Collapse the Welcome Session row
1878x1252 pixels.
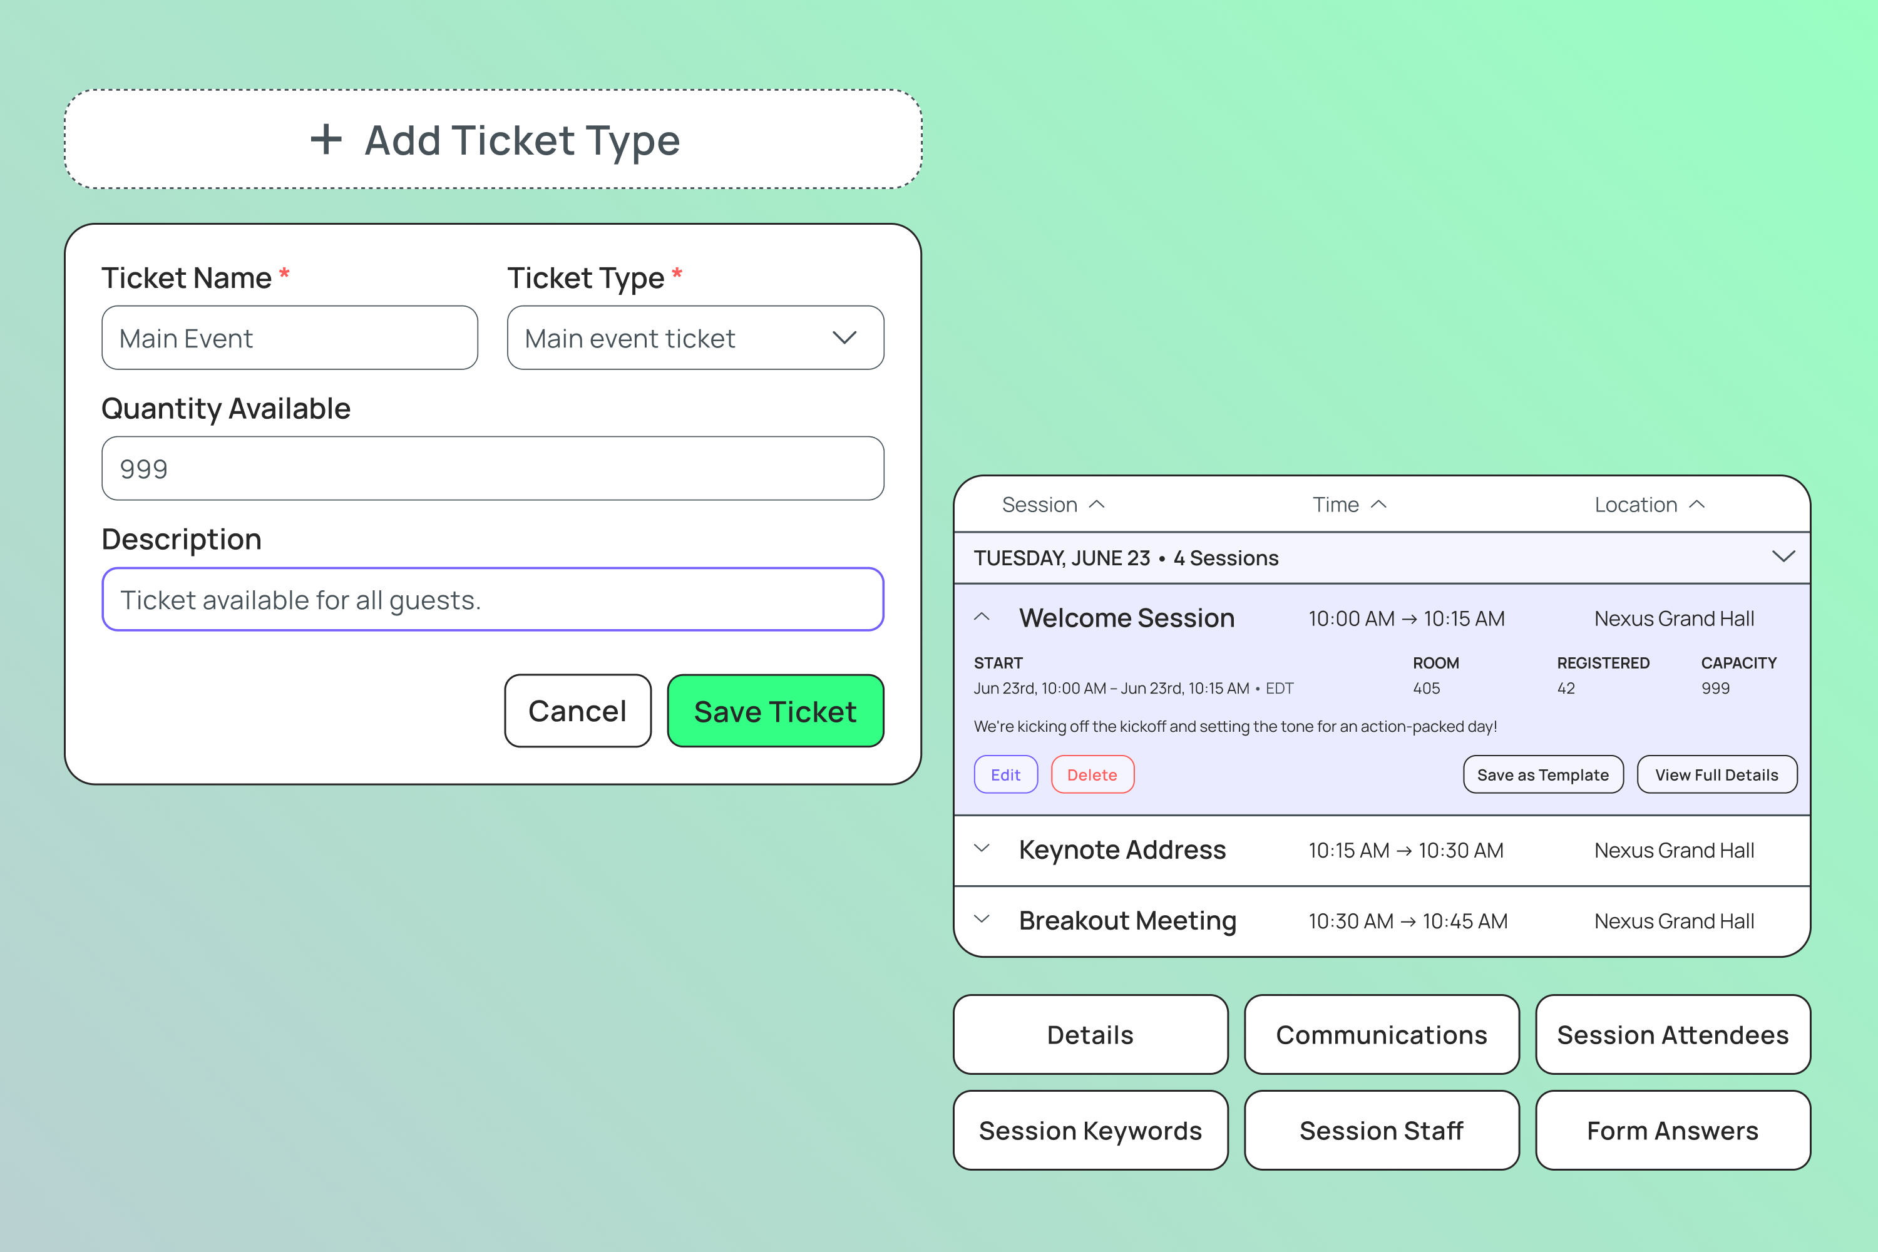point(982,617)
